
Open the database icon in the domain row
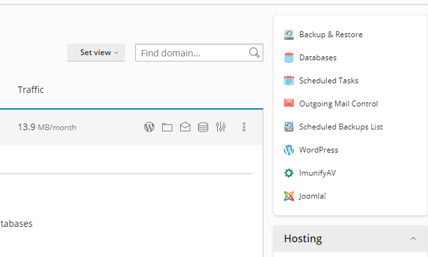pos(203,127)
